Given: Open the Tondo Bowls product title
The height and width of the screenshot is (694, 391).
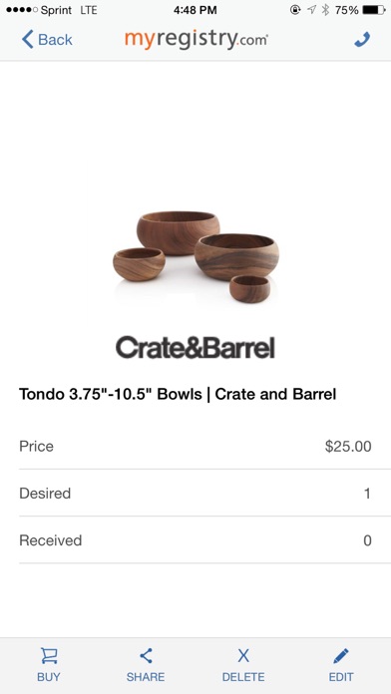Looking at the screenshot, I should (178, 394).
